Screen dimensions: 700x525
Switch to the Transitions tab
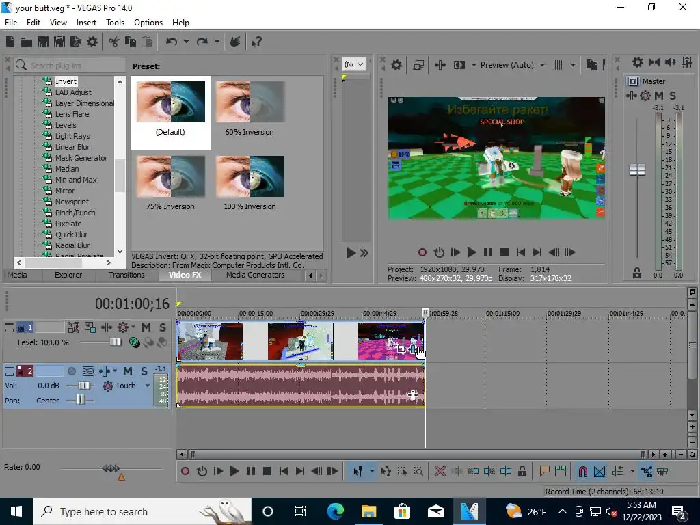[x=126, y=275]
